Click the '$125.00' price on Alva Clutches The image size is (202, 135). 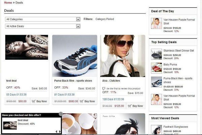[119, 106]
